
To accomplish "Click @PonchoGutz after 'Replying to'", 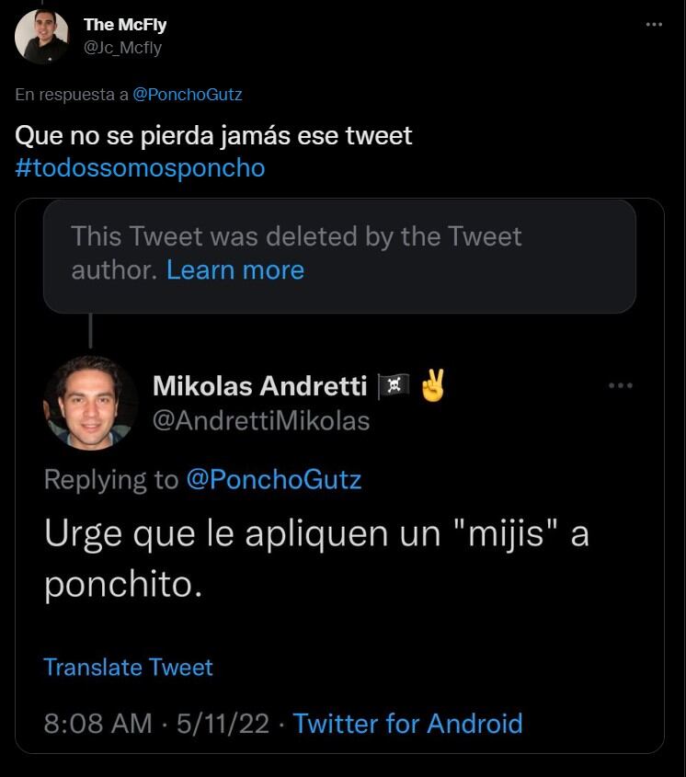I will pos(273,479).
